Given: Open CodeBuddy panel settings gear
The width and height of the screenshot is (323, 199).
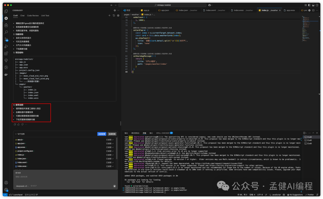Looking at the screenshot, I should point(118,16).
